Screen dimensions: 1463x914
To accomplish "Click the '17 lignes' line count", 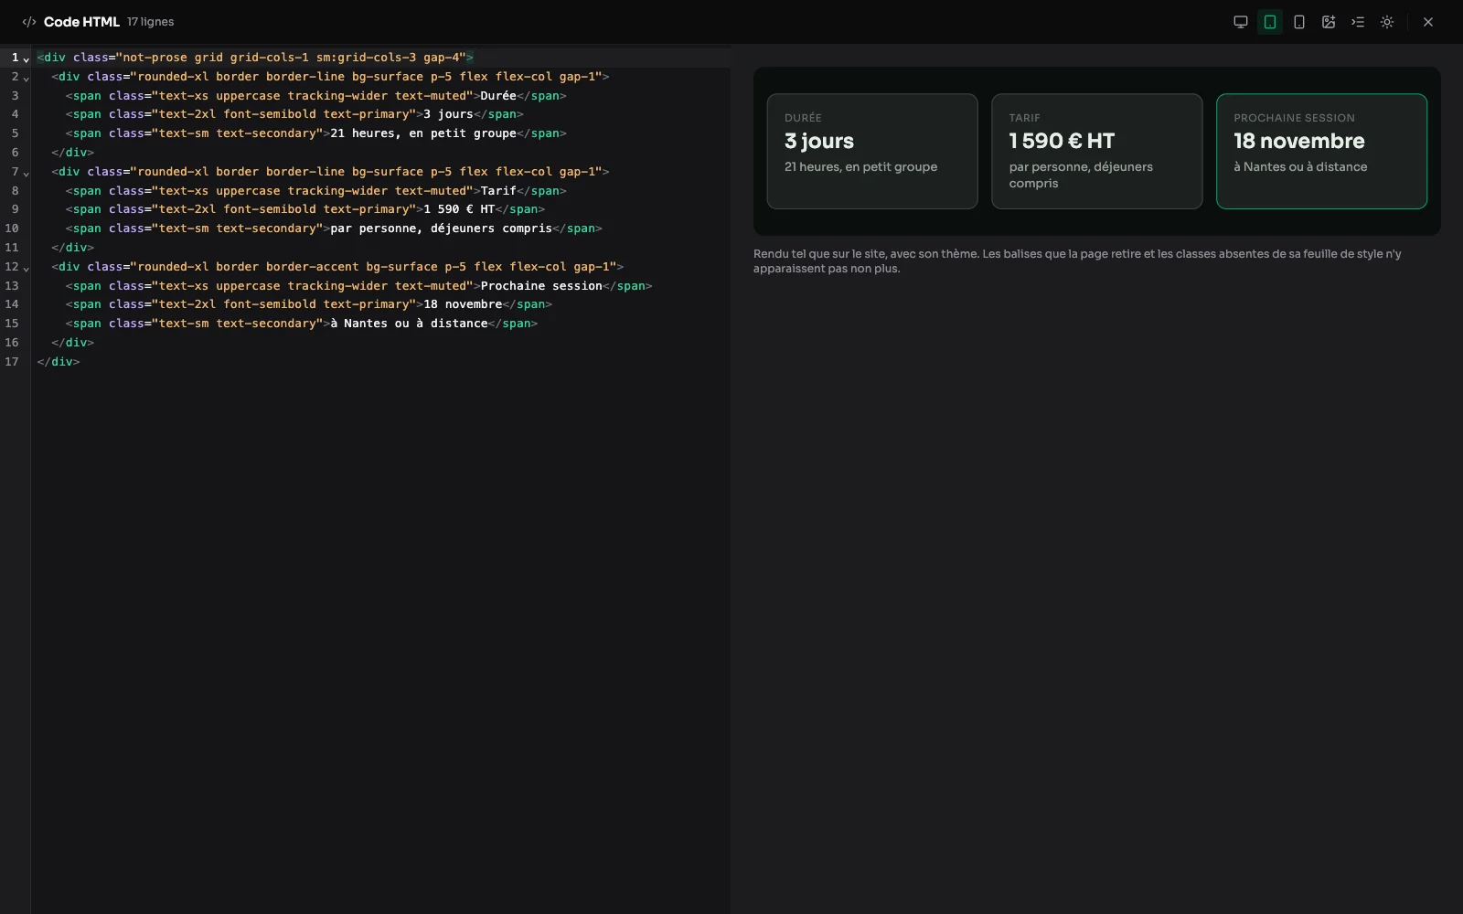I will (150, 22).
